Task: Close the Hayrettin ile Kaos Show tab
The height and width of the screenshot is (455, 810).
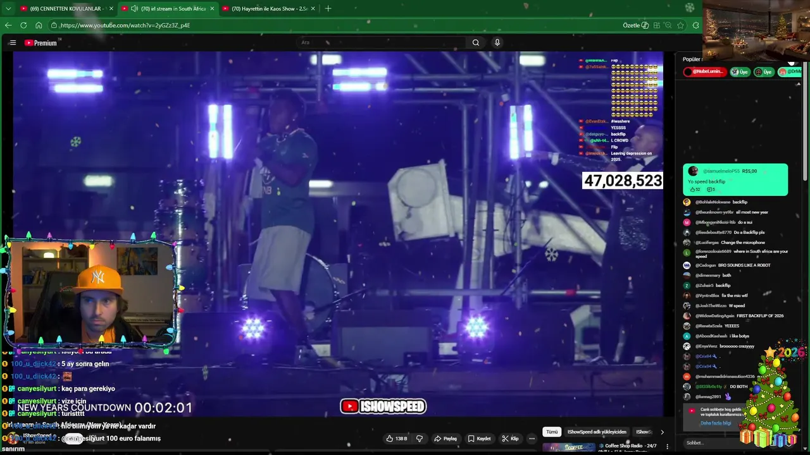Action: (313, 9)
